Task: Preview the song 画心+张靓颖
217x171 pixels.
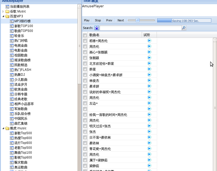Action: (x=149, y=52)
